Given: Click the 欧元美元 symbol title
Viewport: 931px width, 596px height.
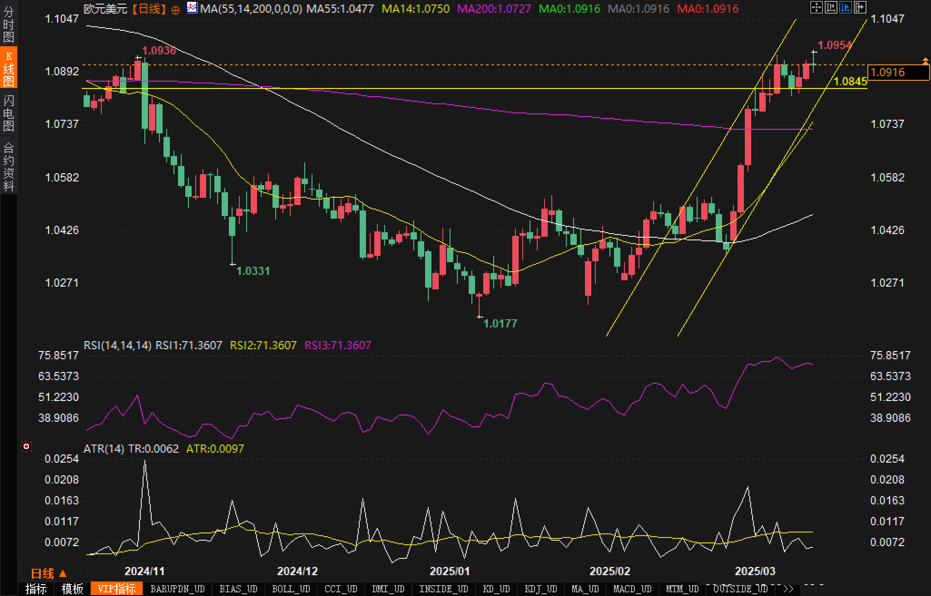Looking at the screenshot, I should tap(105, 9).
